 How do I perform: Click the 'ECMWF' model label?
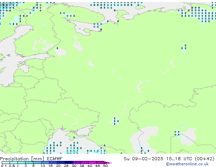coord(55,159)
